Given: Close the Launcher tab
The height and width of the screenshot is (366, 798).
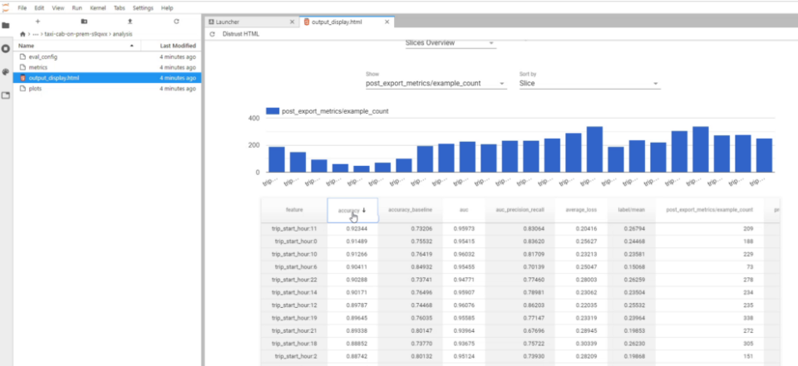Looking at the screenshot, I should click(292, 22).
